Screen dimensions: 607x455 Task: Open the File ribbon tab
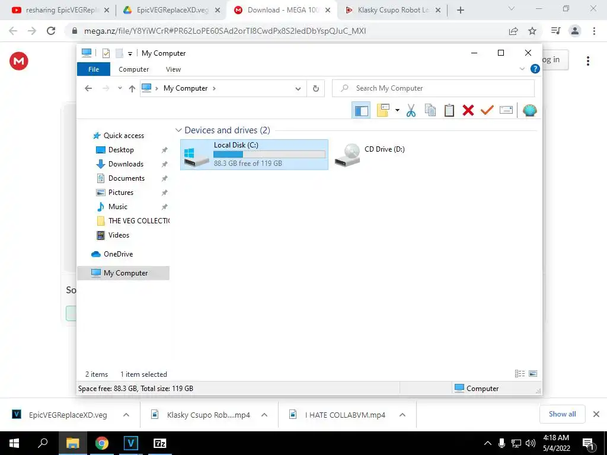click(x=94, y=69)
